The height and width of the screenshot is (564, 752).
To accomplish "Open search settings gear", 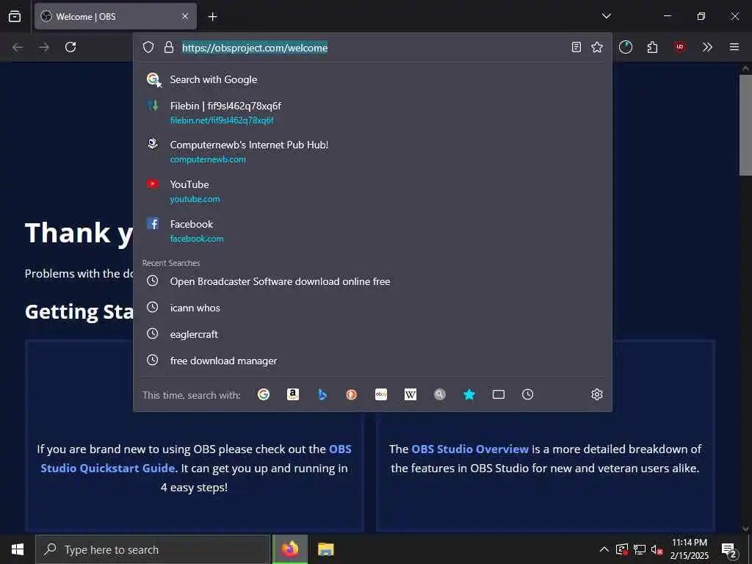I will pos(596,394).
